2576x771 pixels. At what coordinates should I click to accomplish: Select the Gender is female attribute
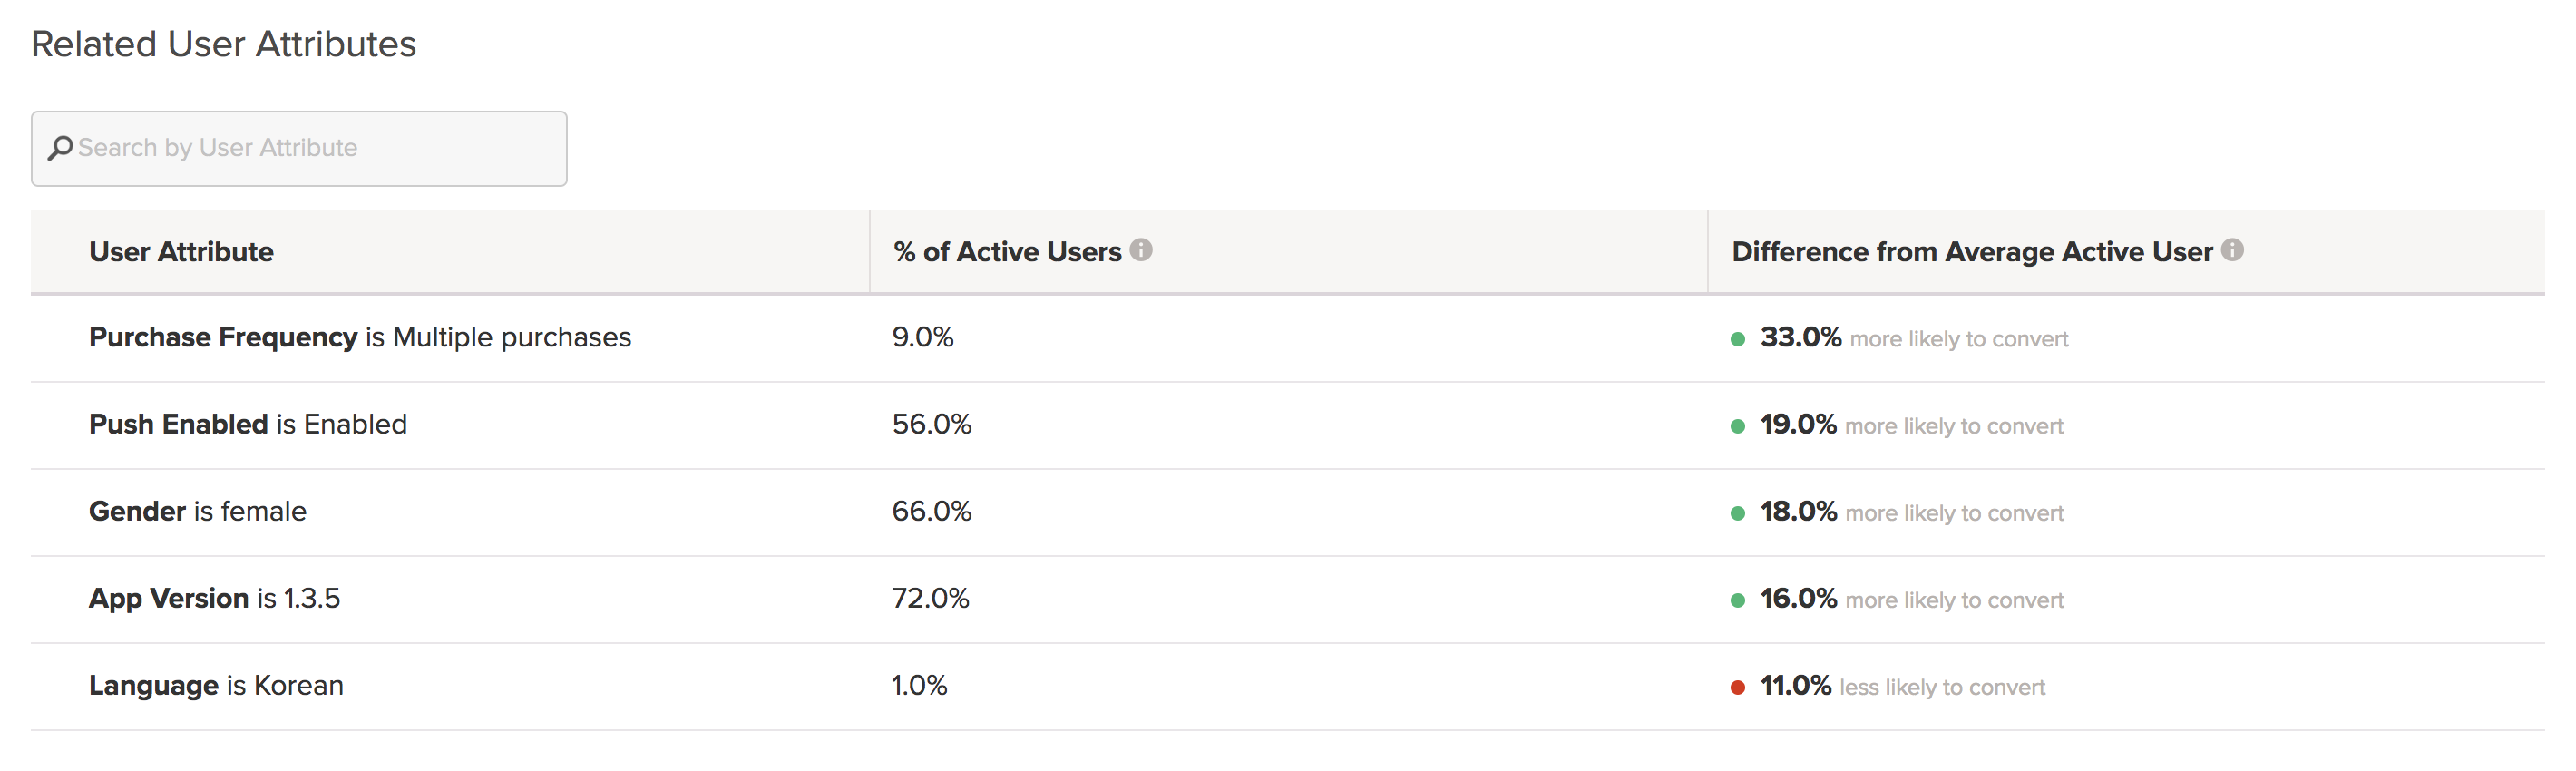pyautogui.click(x=198, y=512)
